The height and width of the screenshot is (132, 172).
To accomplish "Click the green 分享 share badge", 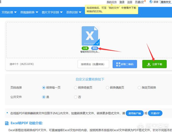I will [85, 48].
